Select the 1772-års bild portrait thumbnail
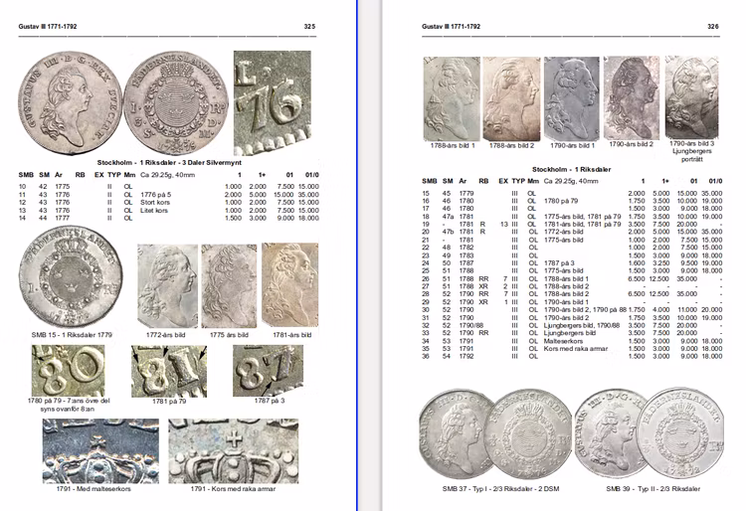The height and width of the screenshot is (511, 746). click(x=166, y=286)
